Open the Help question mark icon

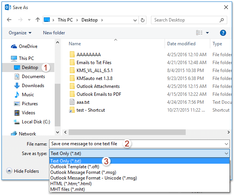[223, 33]
